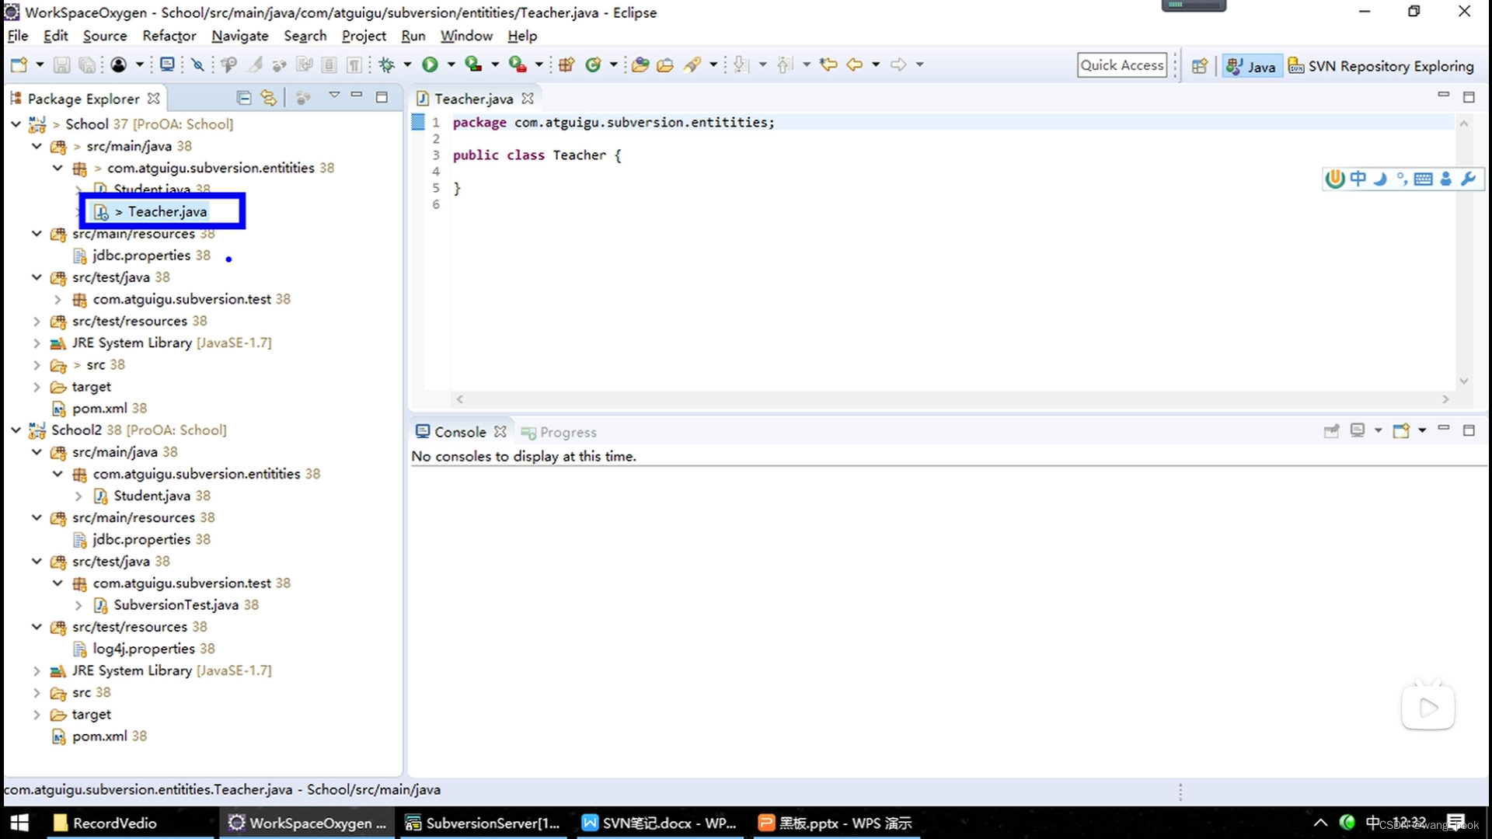Screen dimensions: 1492x839
Task: Click the Next Annotation icon
Action: tap(741, 64)
